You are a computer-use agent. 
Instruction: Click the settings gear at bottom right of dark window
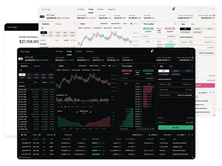tap(193, 157)
